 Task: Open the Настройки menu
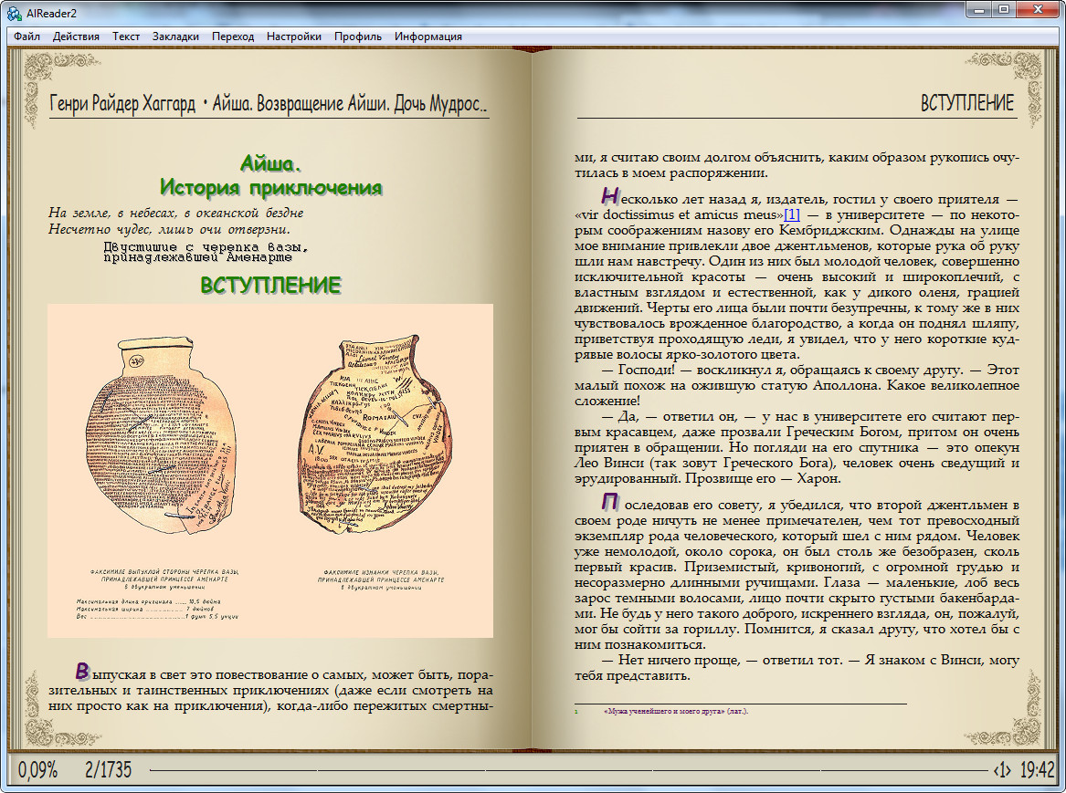pos(294,37)
